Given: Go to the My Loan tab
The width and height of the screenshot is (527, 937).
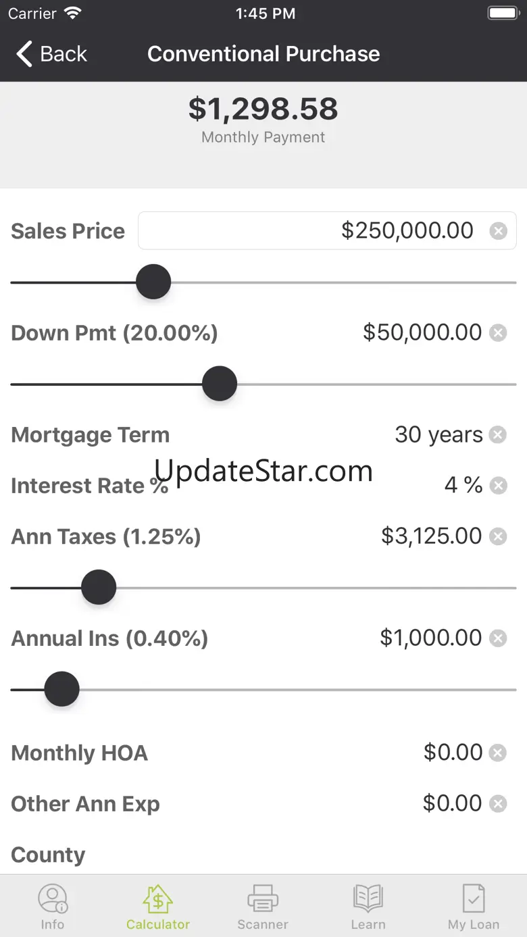Looking at the screenshot, I should (474, 907).
